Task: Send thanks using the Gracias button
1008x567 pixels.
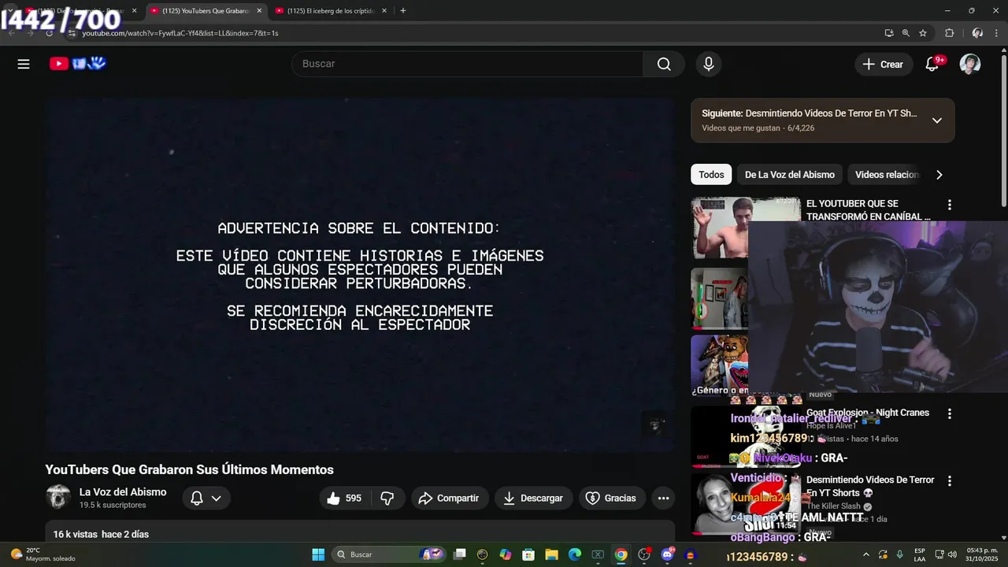Action: pyautogui.click(x=612, y=498)
